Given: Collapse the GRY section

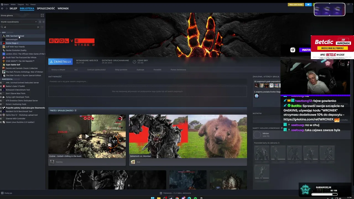Looking at the screenshot, I should (x=1, y=32).
